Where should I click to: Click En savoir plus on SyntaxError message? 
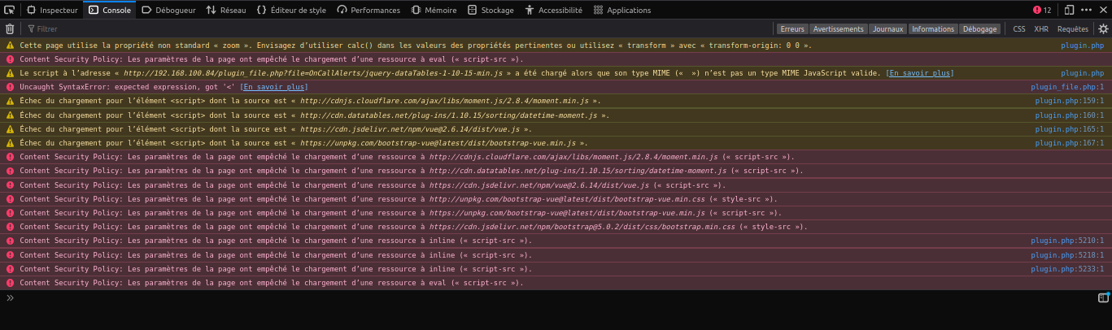[x=274, y=87]
